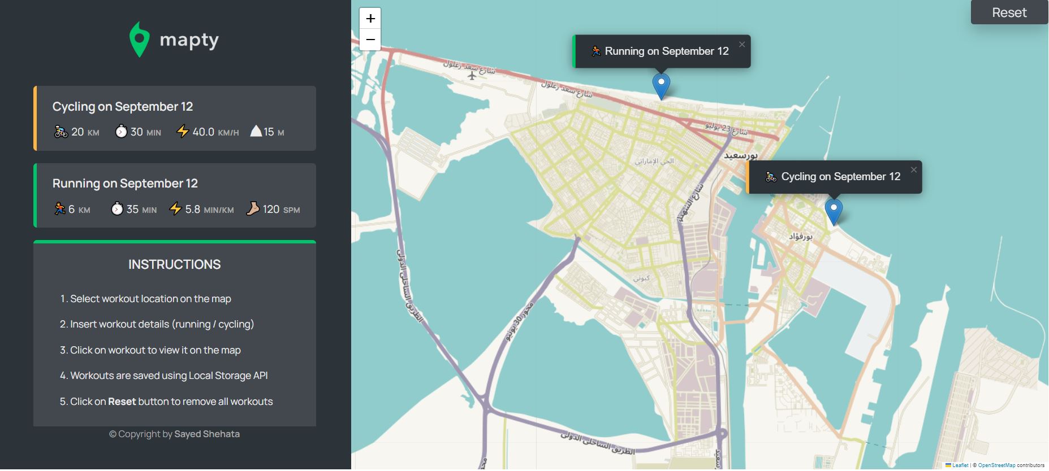Screen dimensions: 1049x471
Task: Click the 120 SPM cadence value
Action: point(281,210)
